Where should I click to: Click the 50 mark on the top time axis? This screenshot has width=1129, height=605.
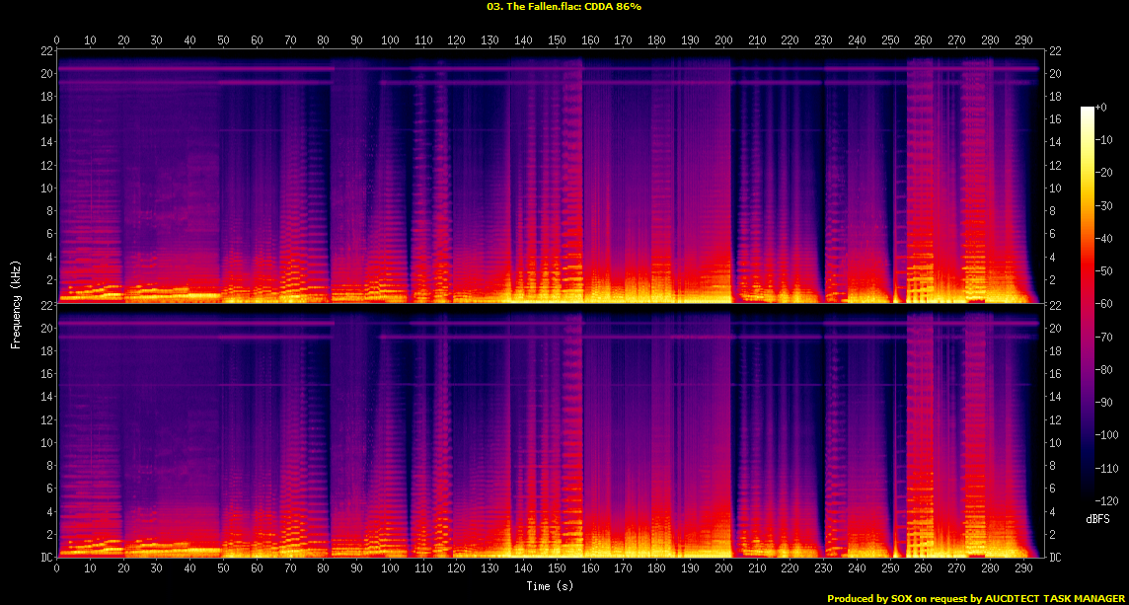pos(224,40)
